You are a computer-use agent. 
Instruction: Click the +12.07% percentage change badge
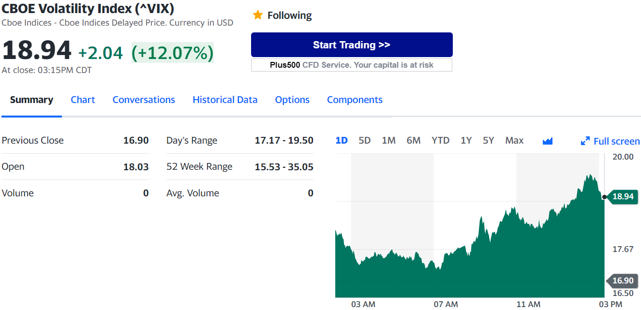(173, 52)
